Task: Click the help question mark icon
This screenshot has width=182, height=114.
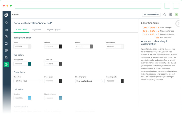Action: [x=178, y=24]
